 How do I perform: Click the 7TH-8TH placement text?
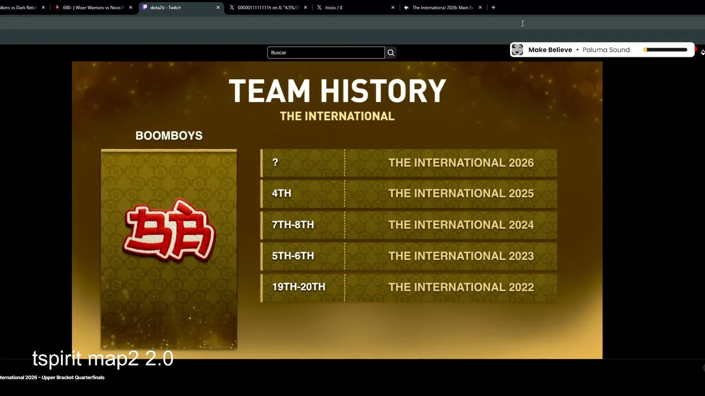[293, 225]
